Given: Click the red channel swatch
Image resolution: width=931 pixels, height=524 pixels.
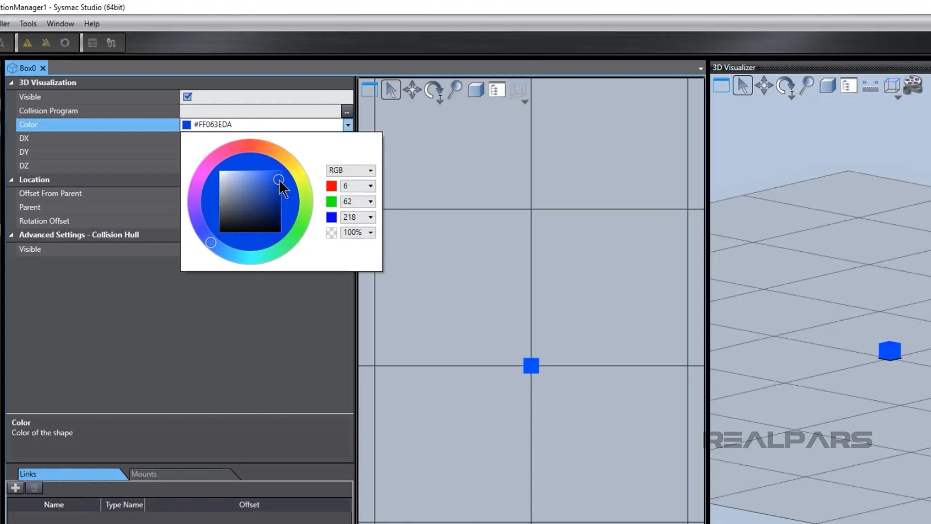Looking at the screenshot, I should 331,186.
